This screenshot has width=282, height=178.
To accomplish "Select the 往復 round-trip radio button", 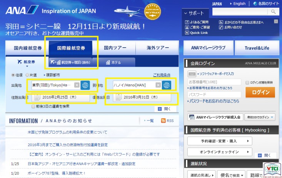I will 13,75.
